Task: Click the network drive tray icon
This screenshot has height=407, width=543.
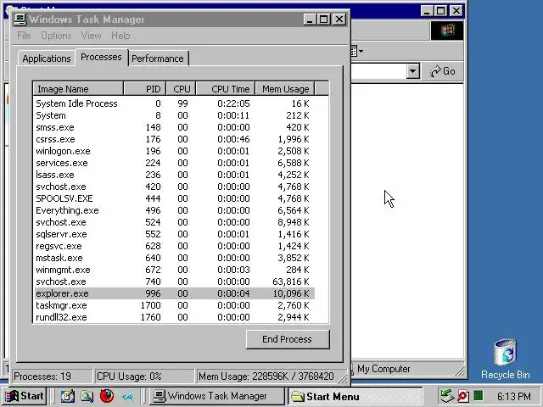Action: [x=447, y=396]
